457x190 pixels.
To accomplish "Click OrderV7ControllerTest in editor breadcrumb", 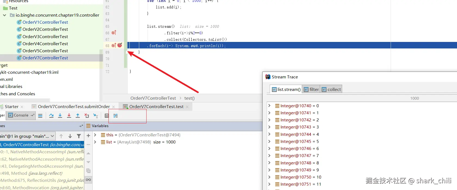I will coord(153,98).
